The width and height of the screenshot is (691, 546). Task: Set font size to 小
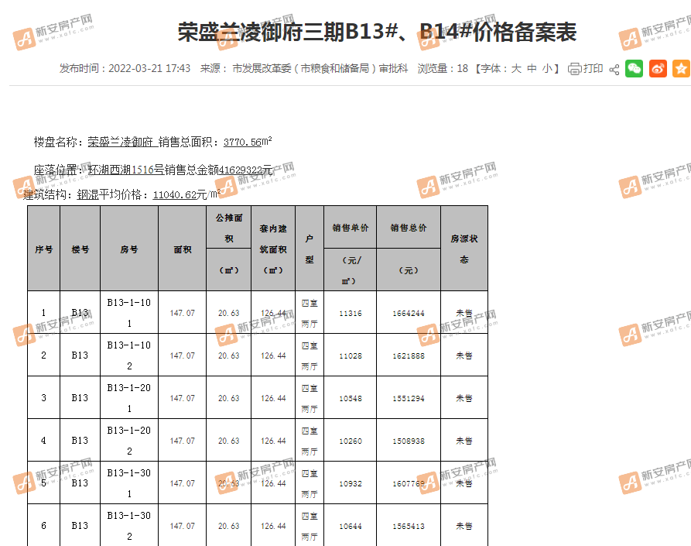point(547,69)
